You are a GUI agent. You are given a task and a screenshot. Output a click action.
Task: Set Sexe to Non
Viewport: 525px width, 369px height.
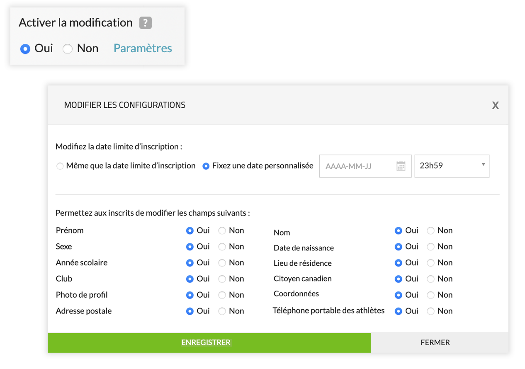tap(222, 247)
